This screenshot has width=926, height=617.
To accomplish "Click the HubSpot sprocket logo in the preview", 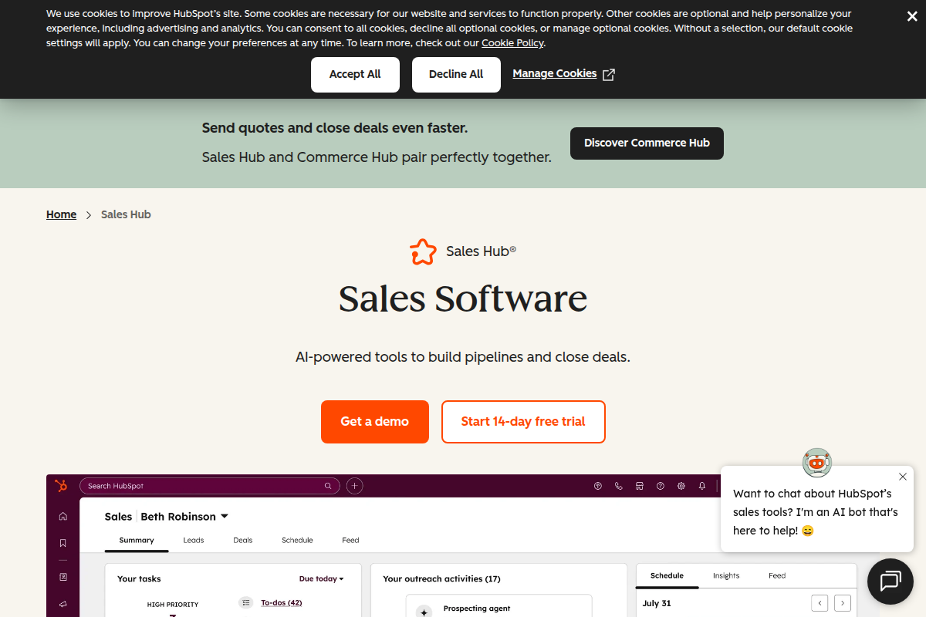I will (62, 486).
